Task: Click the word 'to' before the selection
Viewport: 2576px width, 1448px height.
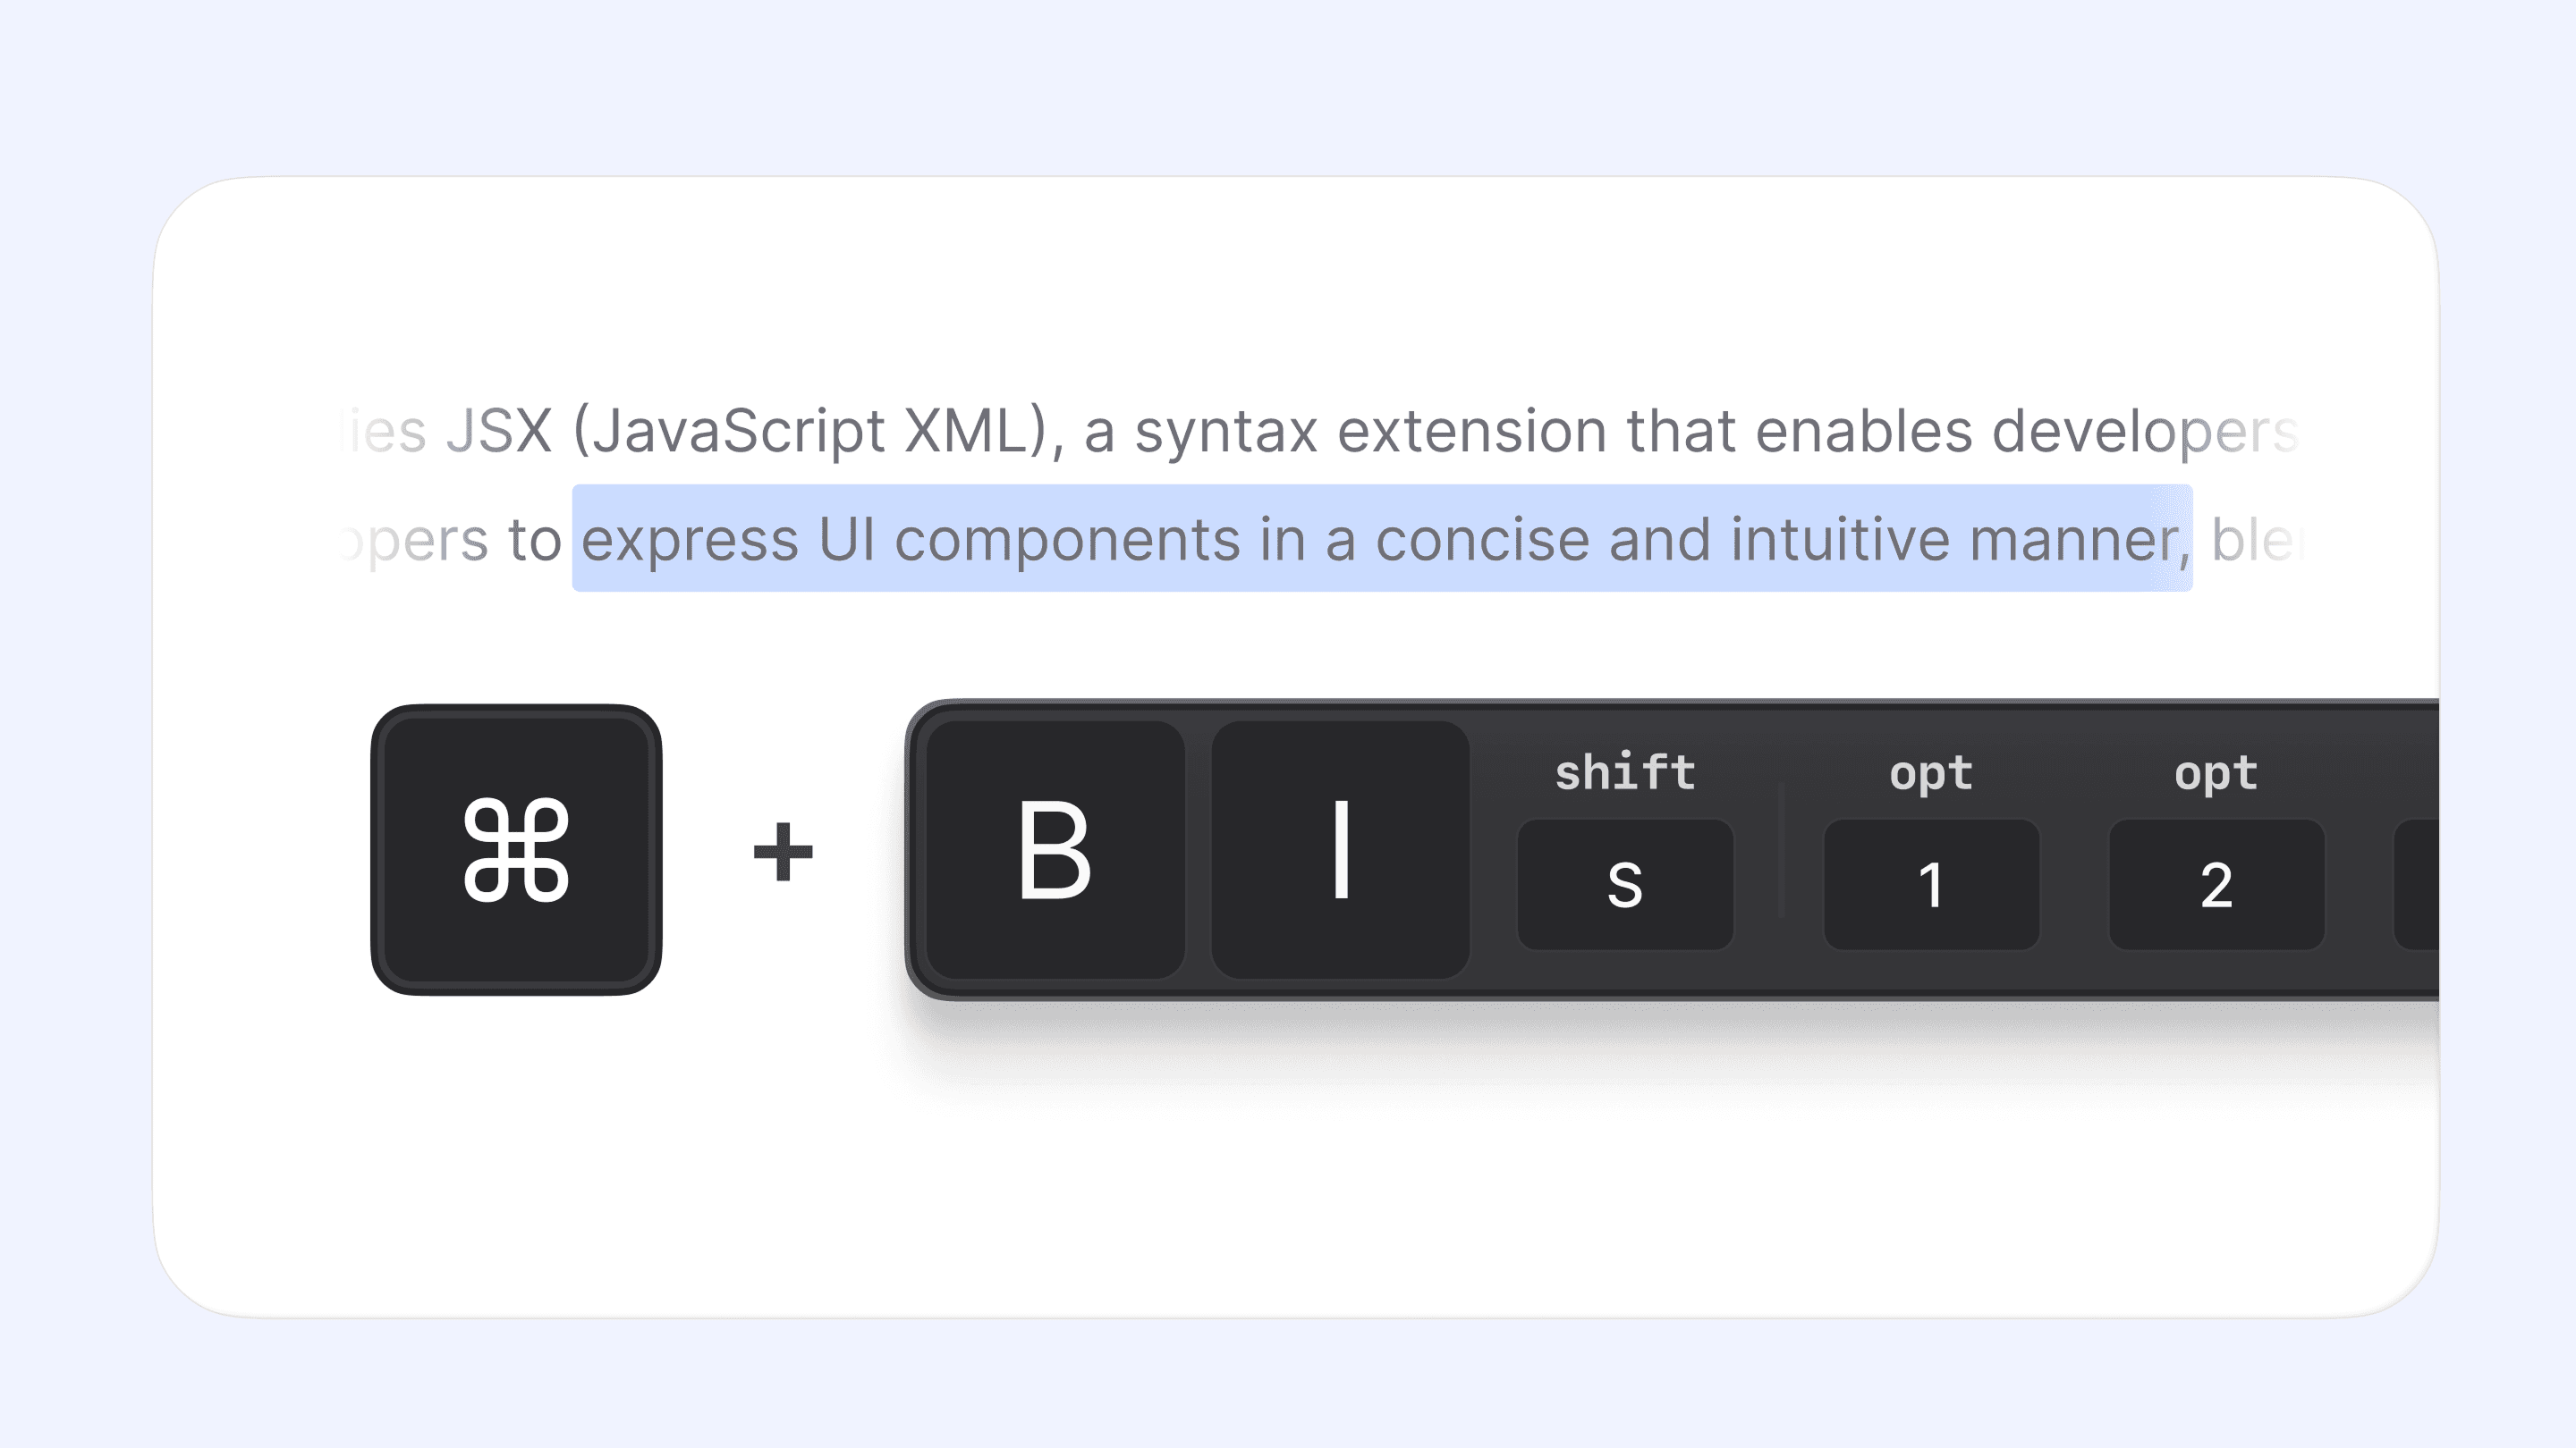Action: point(535,541)
